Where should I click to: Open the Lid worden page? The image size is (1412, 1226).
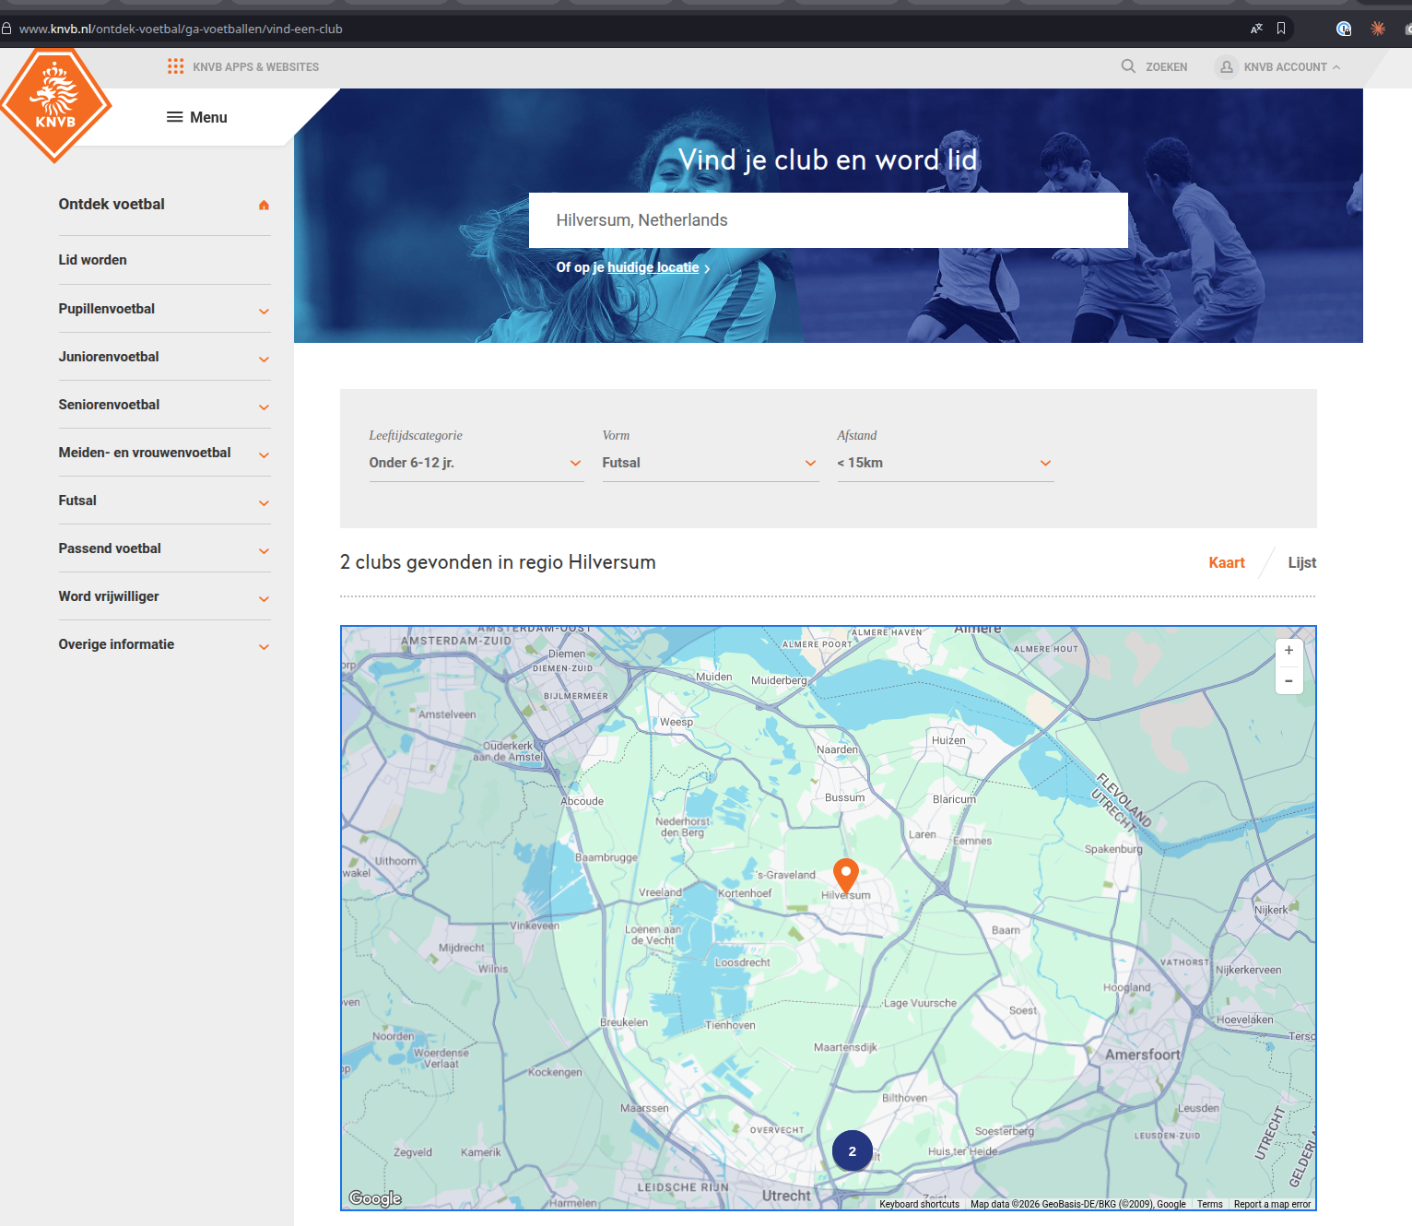point(93,260)
